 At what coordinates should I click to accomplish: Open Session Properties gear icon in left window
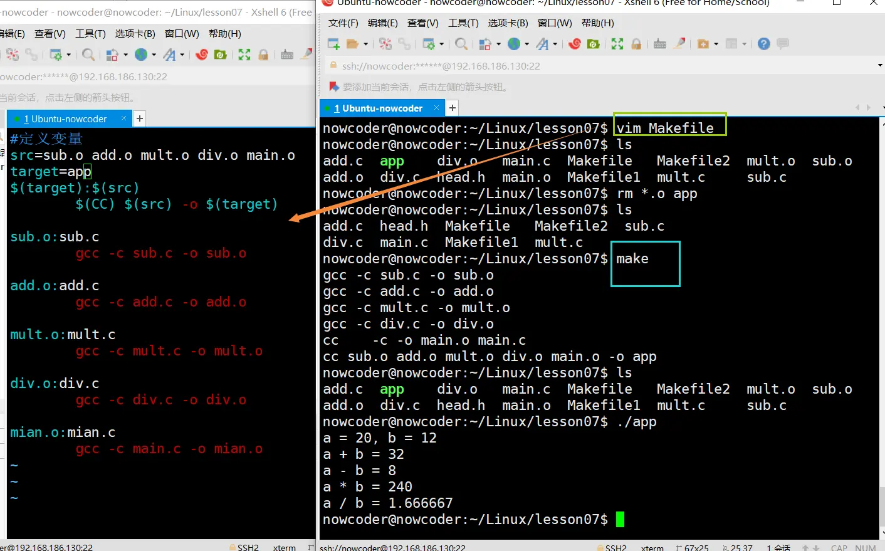point(56,55)
